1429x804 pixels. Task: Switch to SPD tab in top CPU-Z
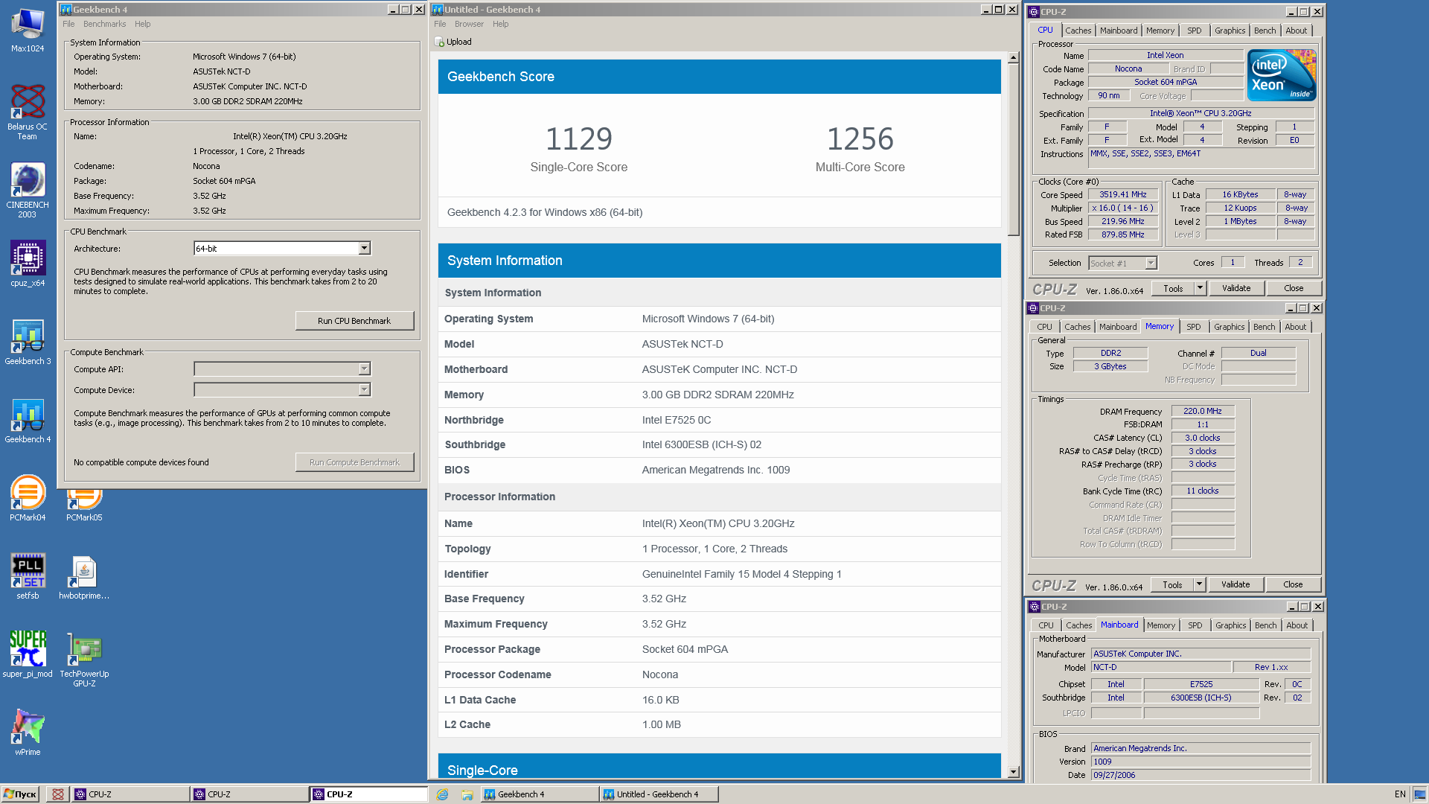tap(1194, 31)
